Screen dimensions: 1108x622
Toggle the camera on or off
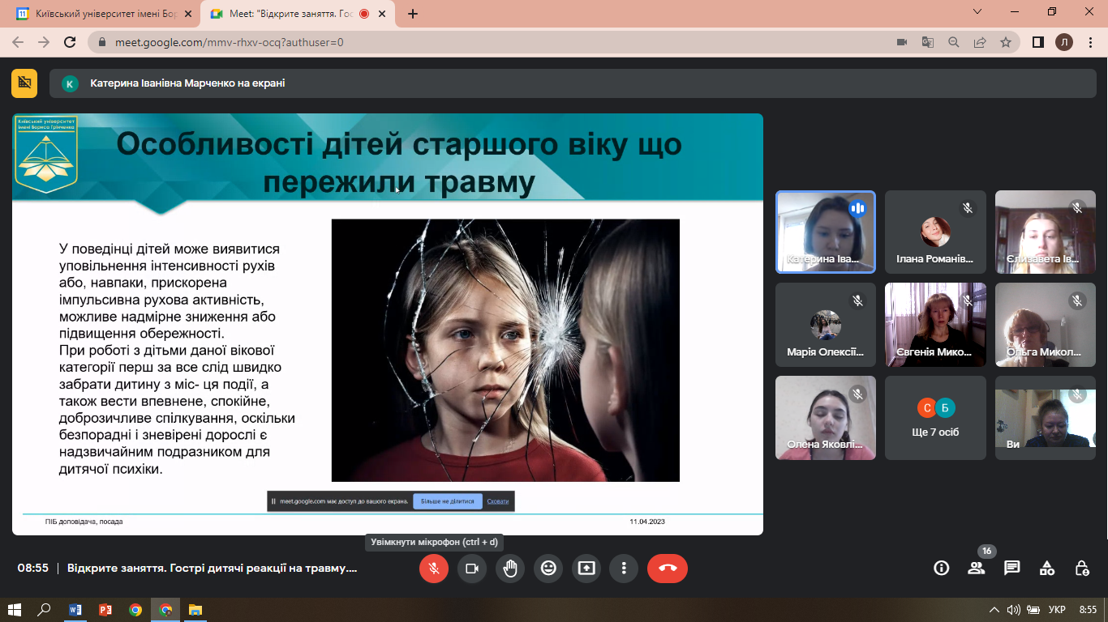click(x=471, y=569)
